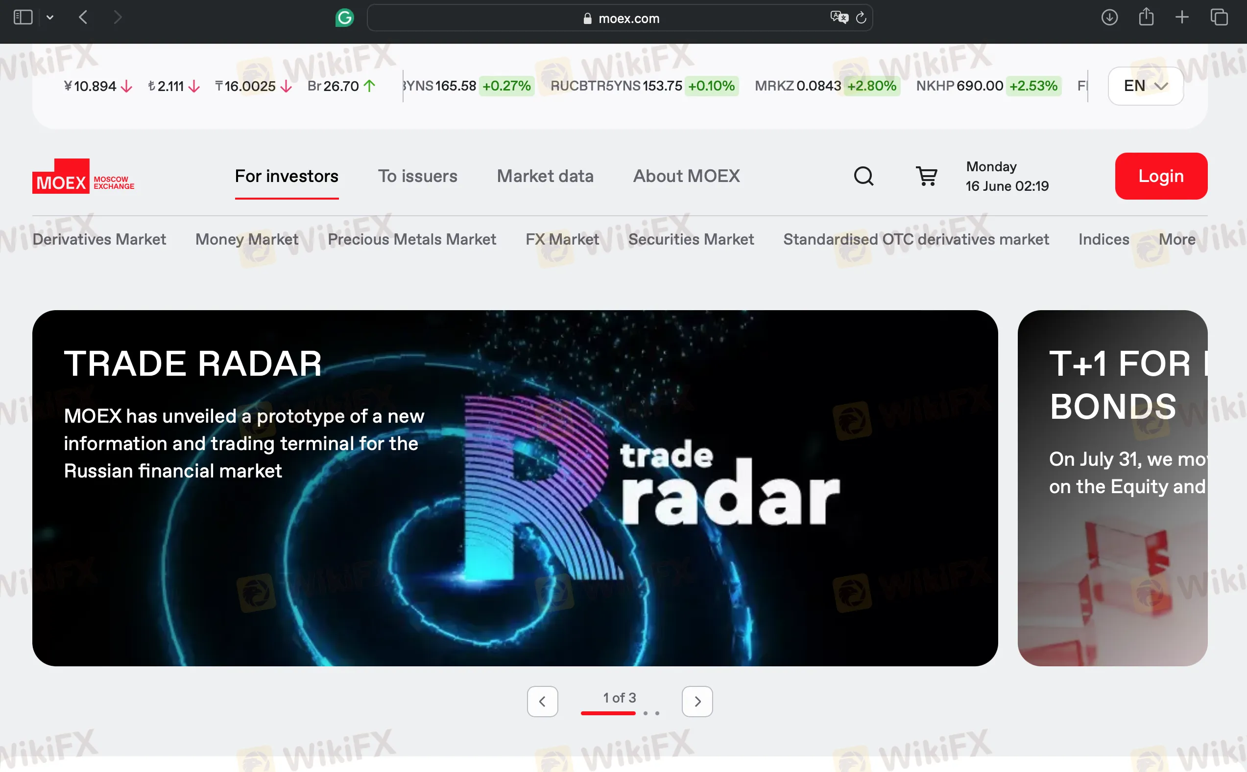Expand the sidebar chevron menu
The height and width of the screenshot is (772, 1247).
point(49,17)
